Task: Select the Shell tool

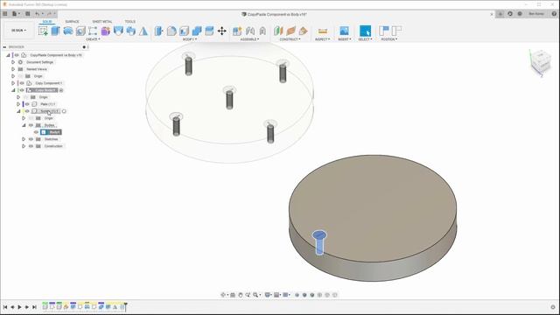Action: [x=184, y=31]
